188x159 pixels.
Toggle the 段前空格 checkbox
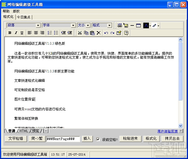[x=98, y=139]
